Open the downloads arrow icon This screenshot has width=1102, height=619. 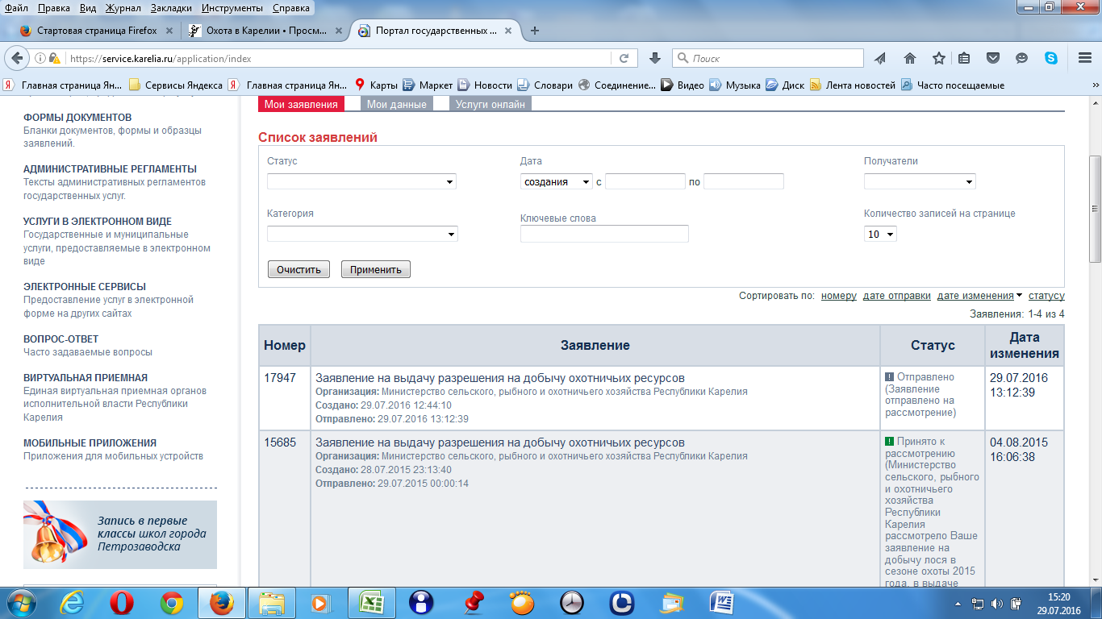pos(655,58)
